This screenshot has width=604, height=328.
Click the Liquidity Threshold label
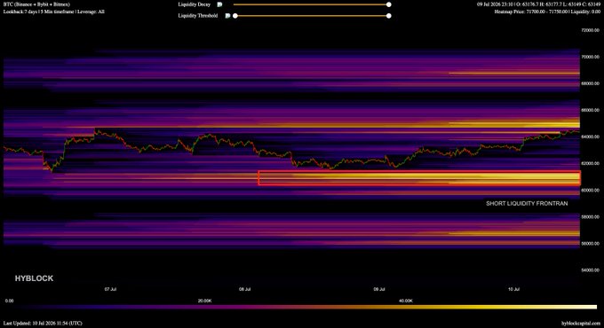coord(197,16)
